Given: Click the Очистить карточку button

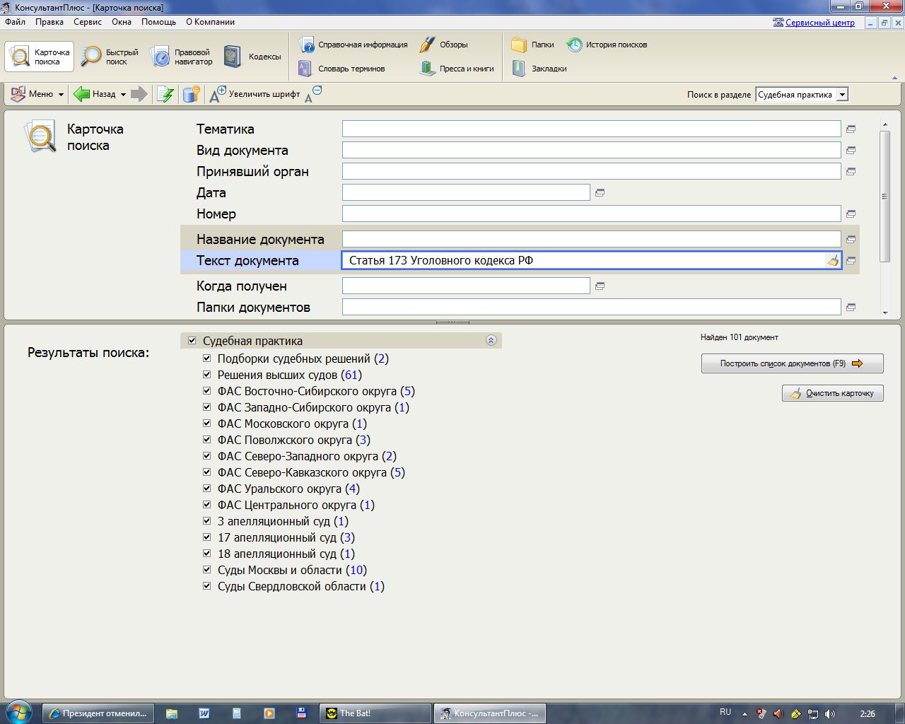Looking at the screenshot, I should tap(832, 393).
